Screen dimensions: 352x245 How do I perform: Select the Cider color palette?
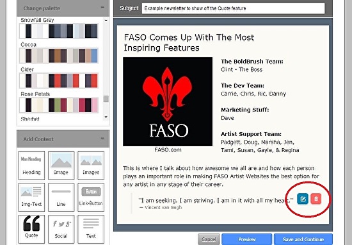[59, 80]
